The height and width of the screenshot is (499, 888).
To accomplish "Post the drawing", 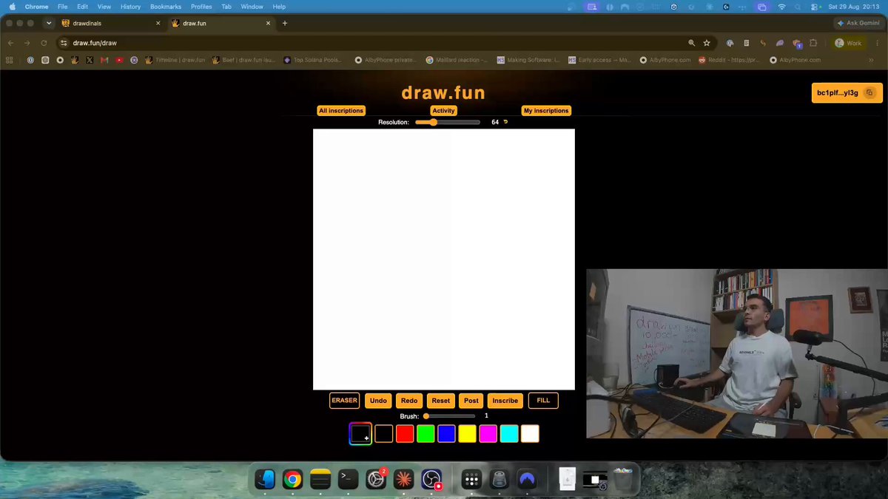I will 471,401.
